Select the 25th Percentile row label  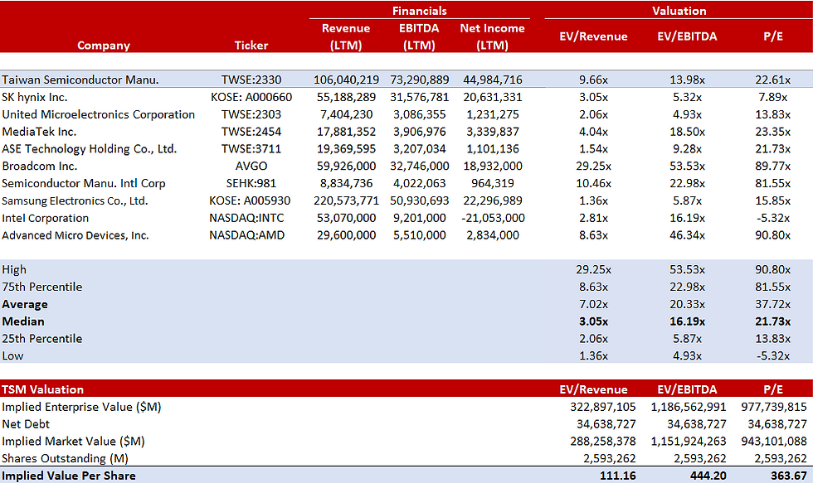(x=42, y=339)
